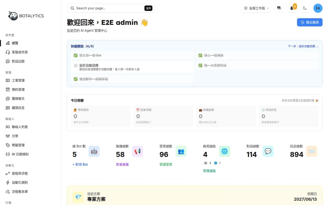Screen dimensions: 328x205
Task: Click the Bot robot icon tile
Action: (94, 151)
